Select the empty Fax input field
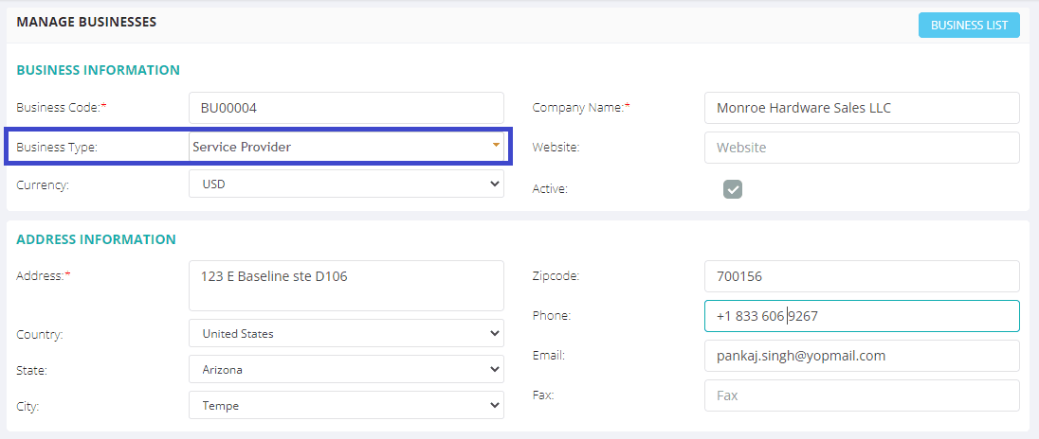 862,395
